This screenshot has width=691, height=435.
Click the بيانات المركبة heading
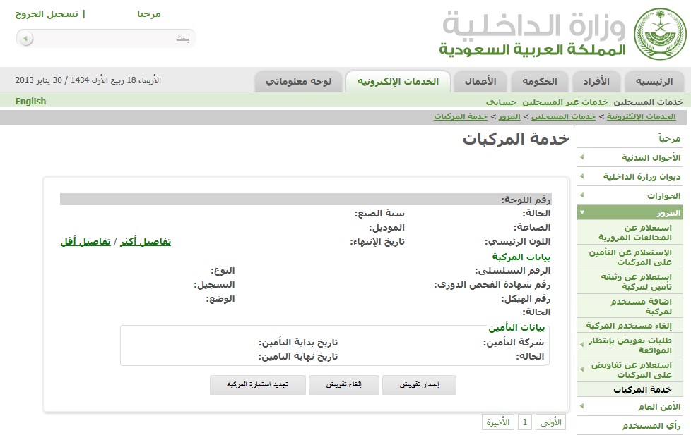pos(521,257)
